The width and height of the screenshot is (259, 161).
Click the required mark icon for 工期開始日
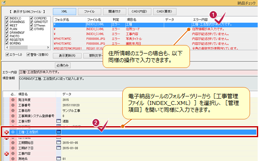13,143
